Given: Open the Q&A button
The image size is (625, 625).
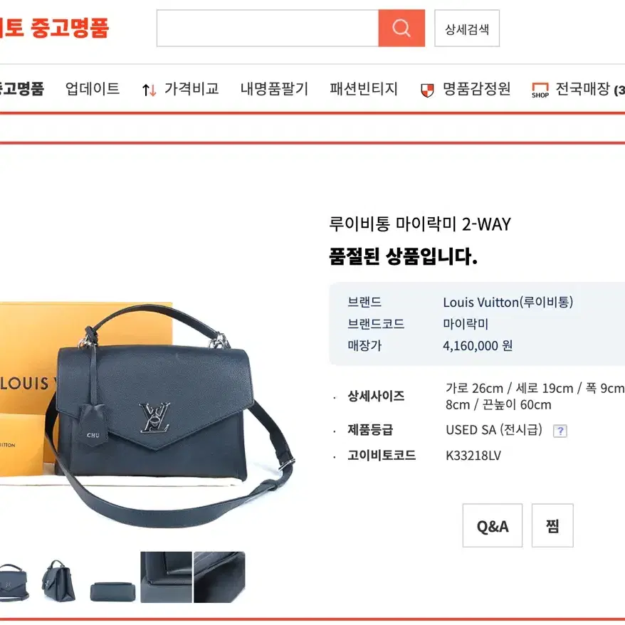Looking at the screenshot, I should (493, 525).
